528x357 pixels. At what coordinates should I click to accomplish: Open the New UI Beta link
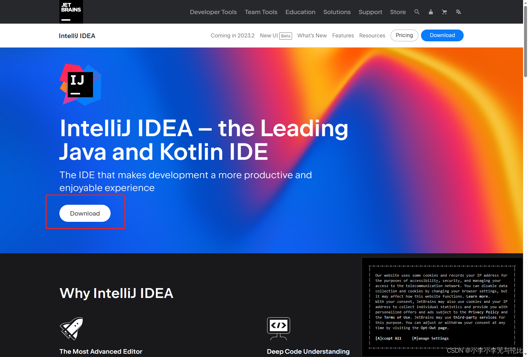276,35
